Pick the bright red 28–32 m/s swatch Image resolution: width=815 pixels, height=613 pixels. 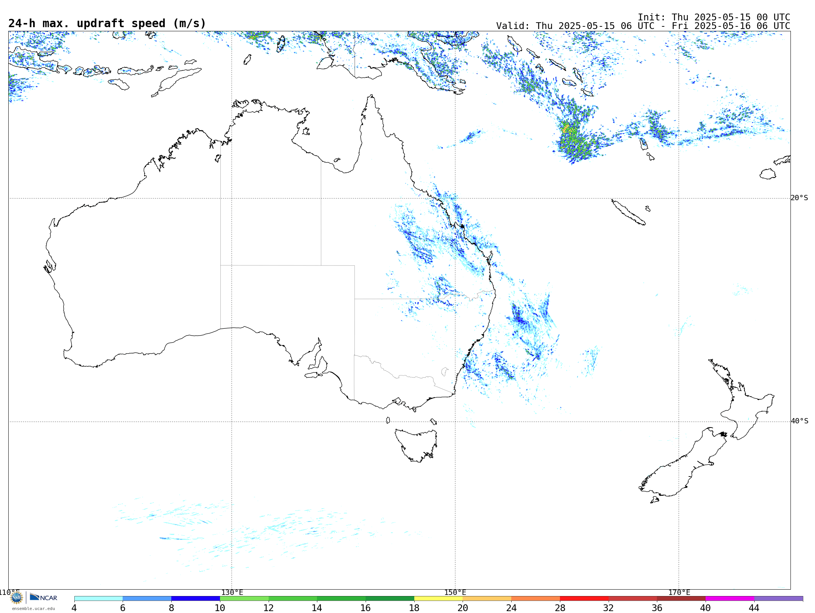tap(584, 599)
